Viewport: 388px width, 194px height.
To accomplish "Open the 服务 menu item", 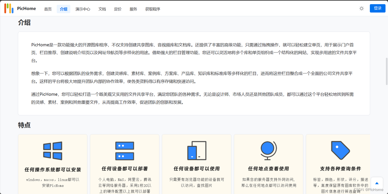I will pos(133,9).
